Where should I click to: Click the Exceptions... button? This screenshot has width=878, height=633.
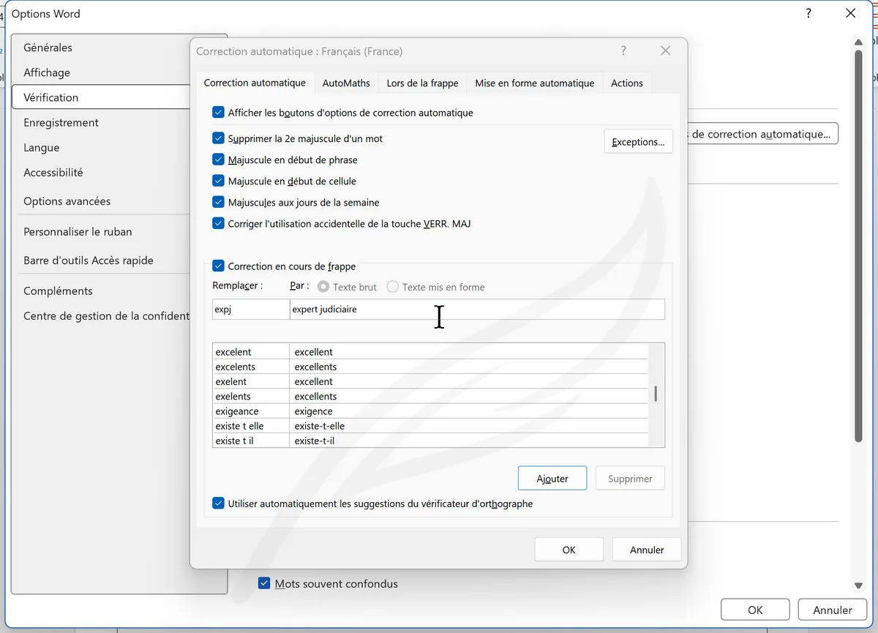(638, 142)
